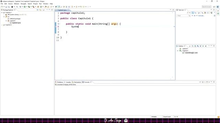The image size is (220, 123).
Task: Open the File menu
Action: pos(2,4)
